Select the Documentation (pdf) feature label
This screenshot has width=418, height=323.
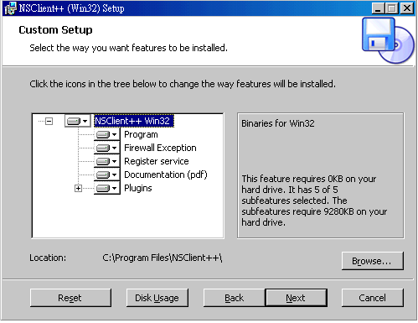click(166, 175)
